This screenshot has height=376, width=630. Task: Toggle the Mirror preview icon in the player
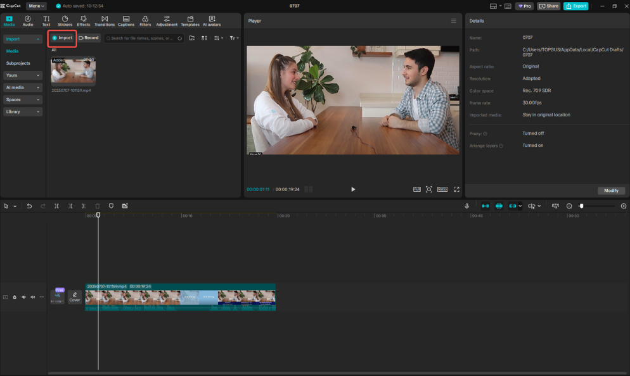pyautogui.click(x=417, y=189)
